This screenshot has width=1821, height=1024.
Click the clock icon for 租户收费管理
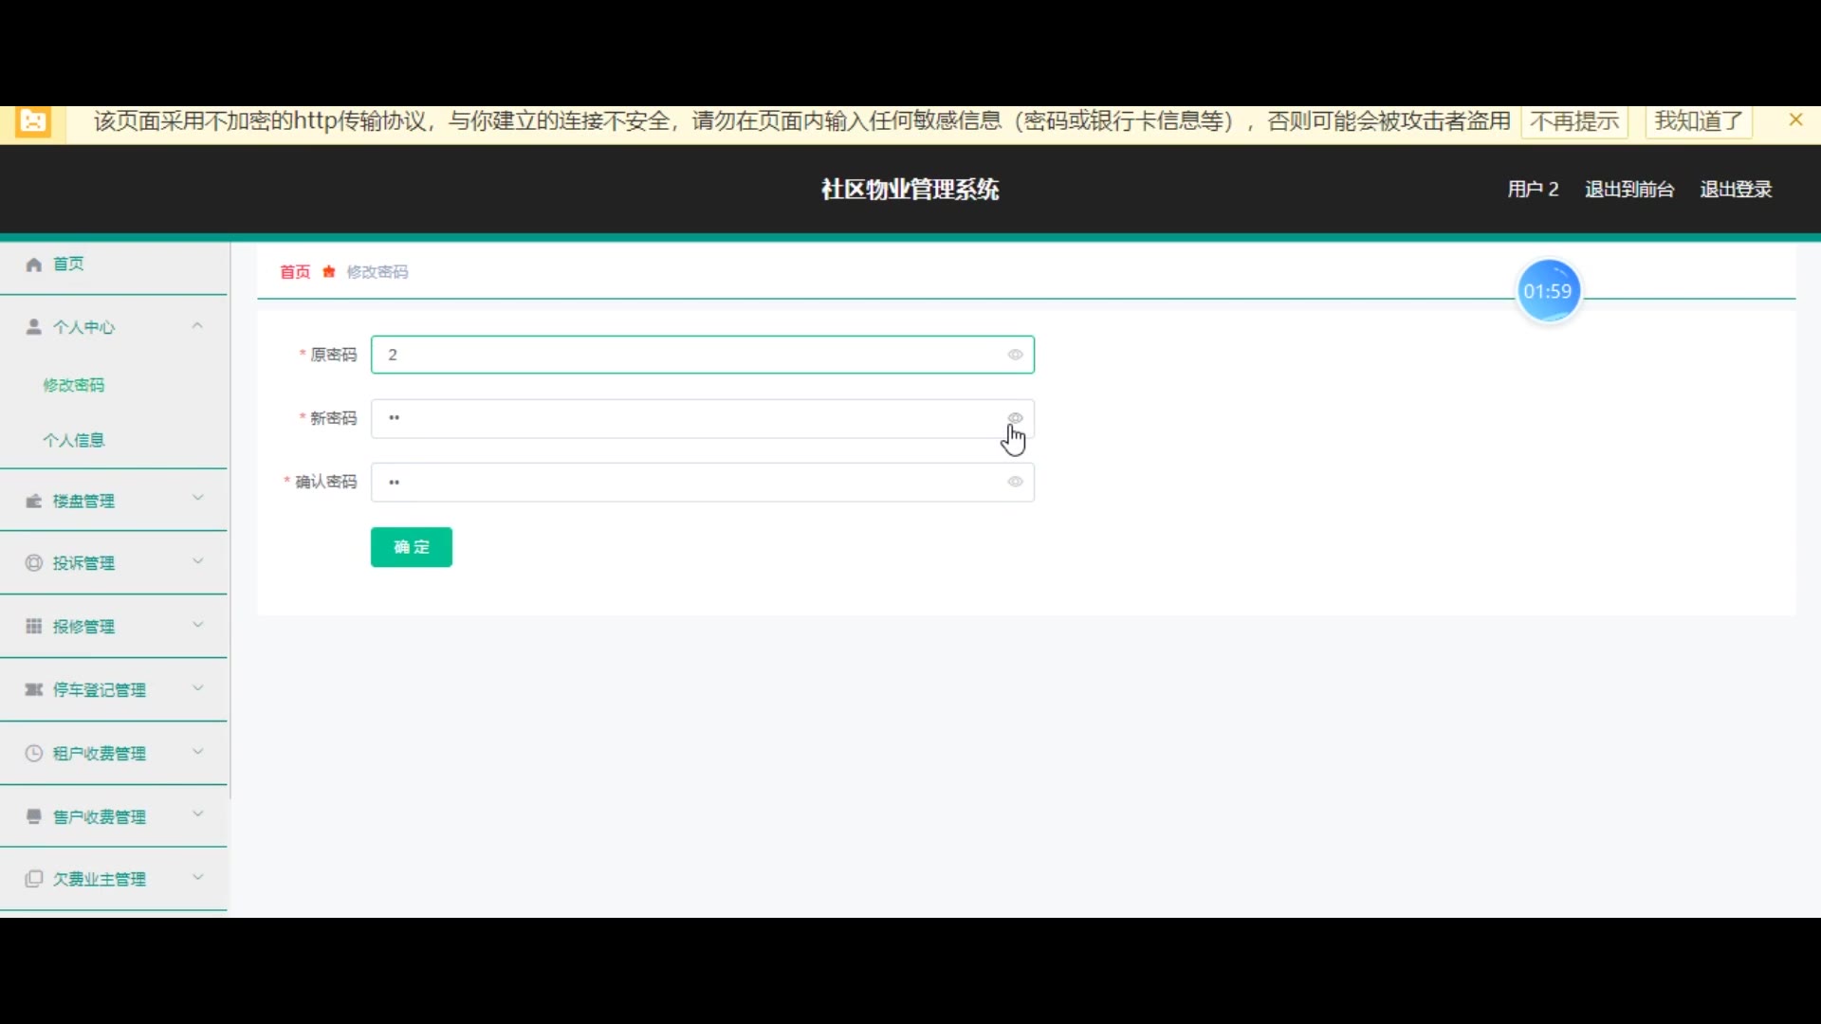tap(34, 753)
